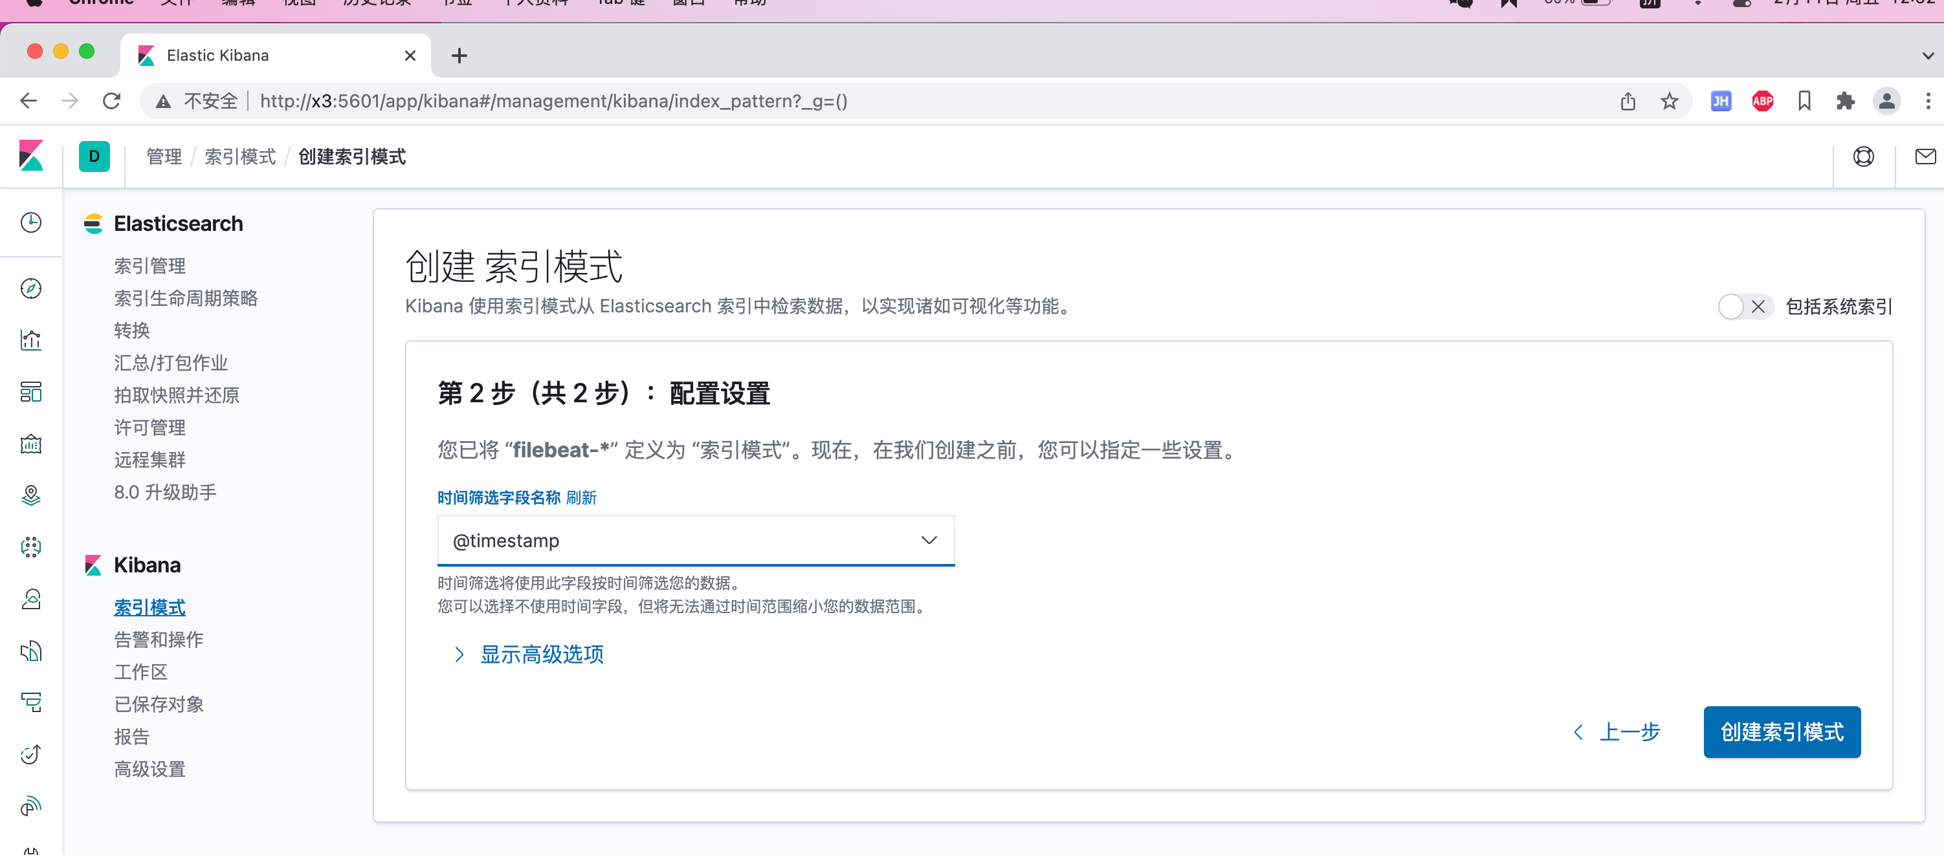Open the Kibana home logo
This screenshot has height=855, width=1944.
coord(31,156)
